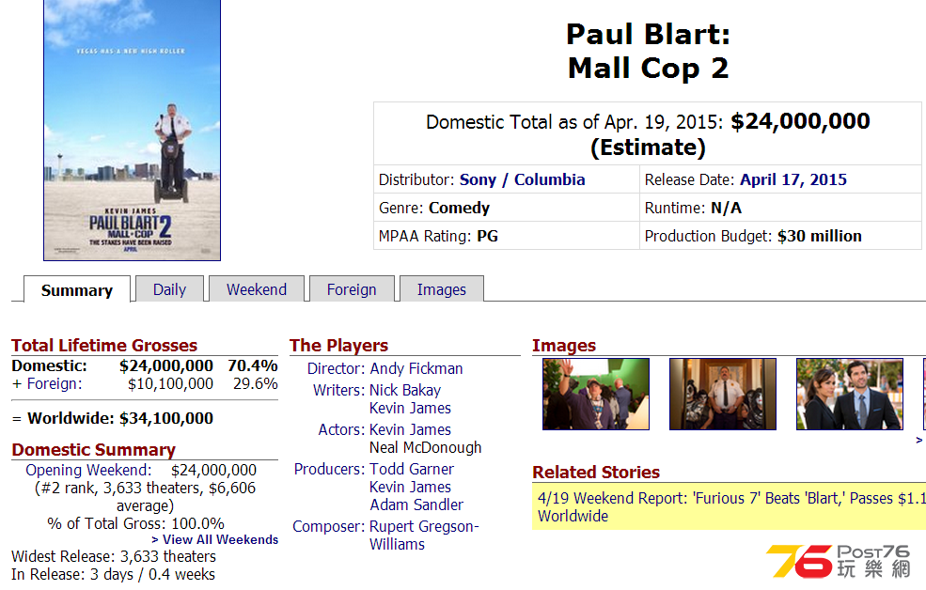Open writer Nick Bakay's page
This screenshot has width=926, height=590.
[x=405, y=390]
